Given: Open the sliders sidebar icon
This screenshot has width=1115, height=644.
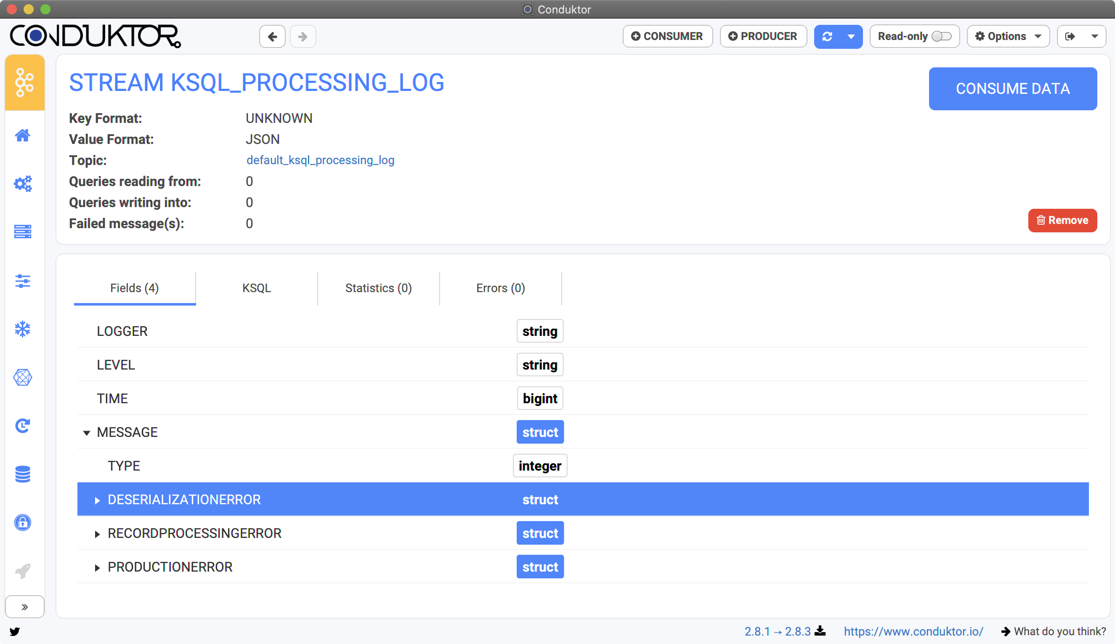Looking at the screenshot, I should click(x=23, y=281).
